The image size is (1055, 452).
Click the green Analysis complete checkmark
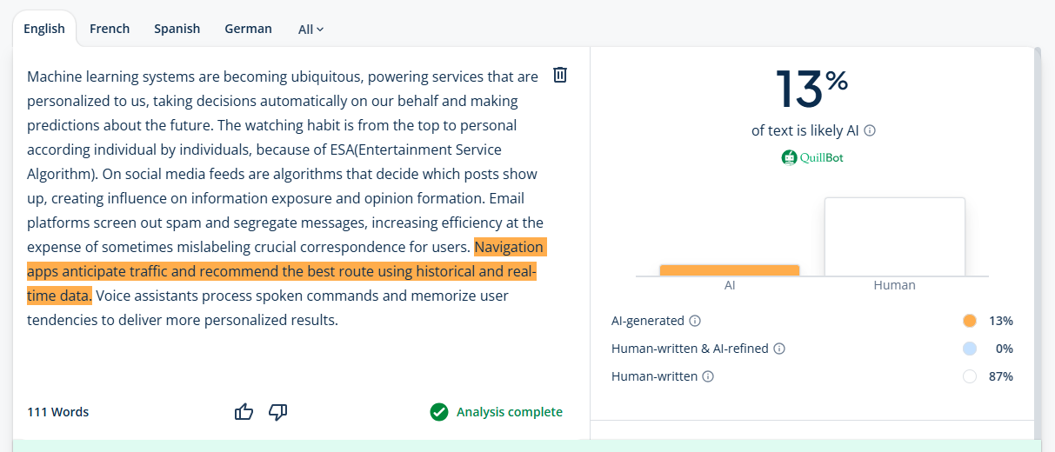(x=439, y=412)
